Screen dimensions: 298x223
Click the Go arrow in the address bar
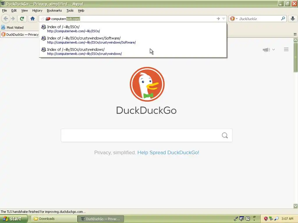pos(218,19)
